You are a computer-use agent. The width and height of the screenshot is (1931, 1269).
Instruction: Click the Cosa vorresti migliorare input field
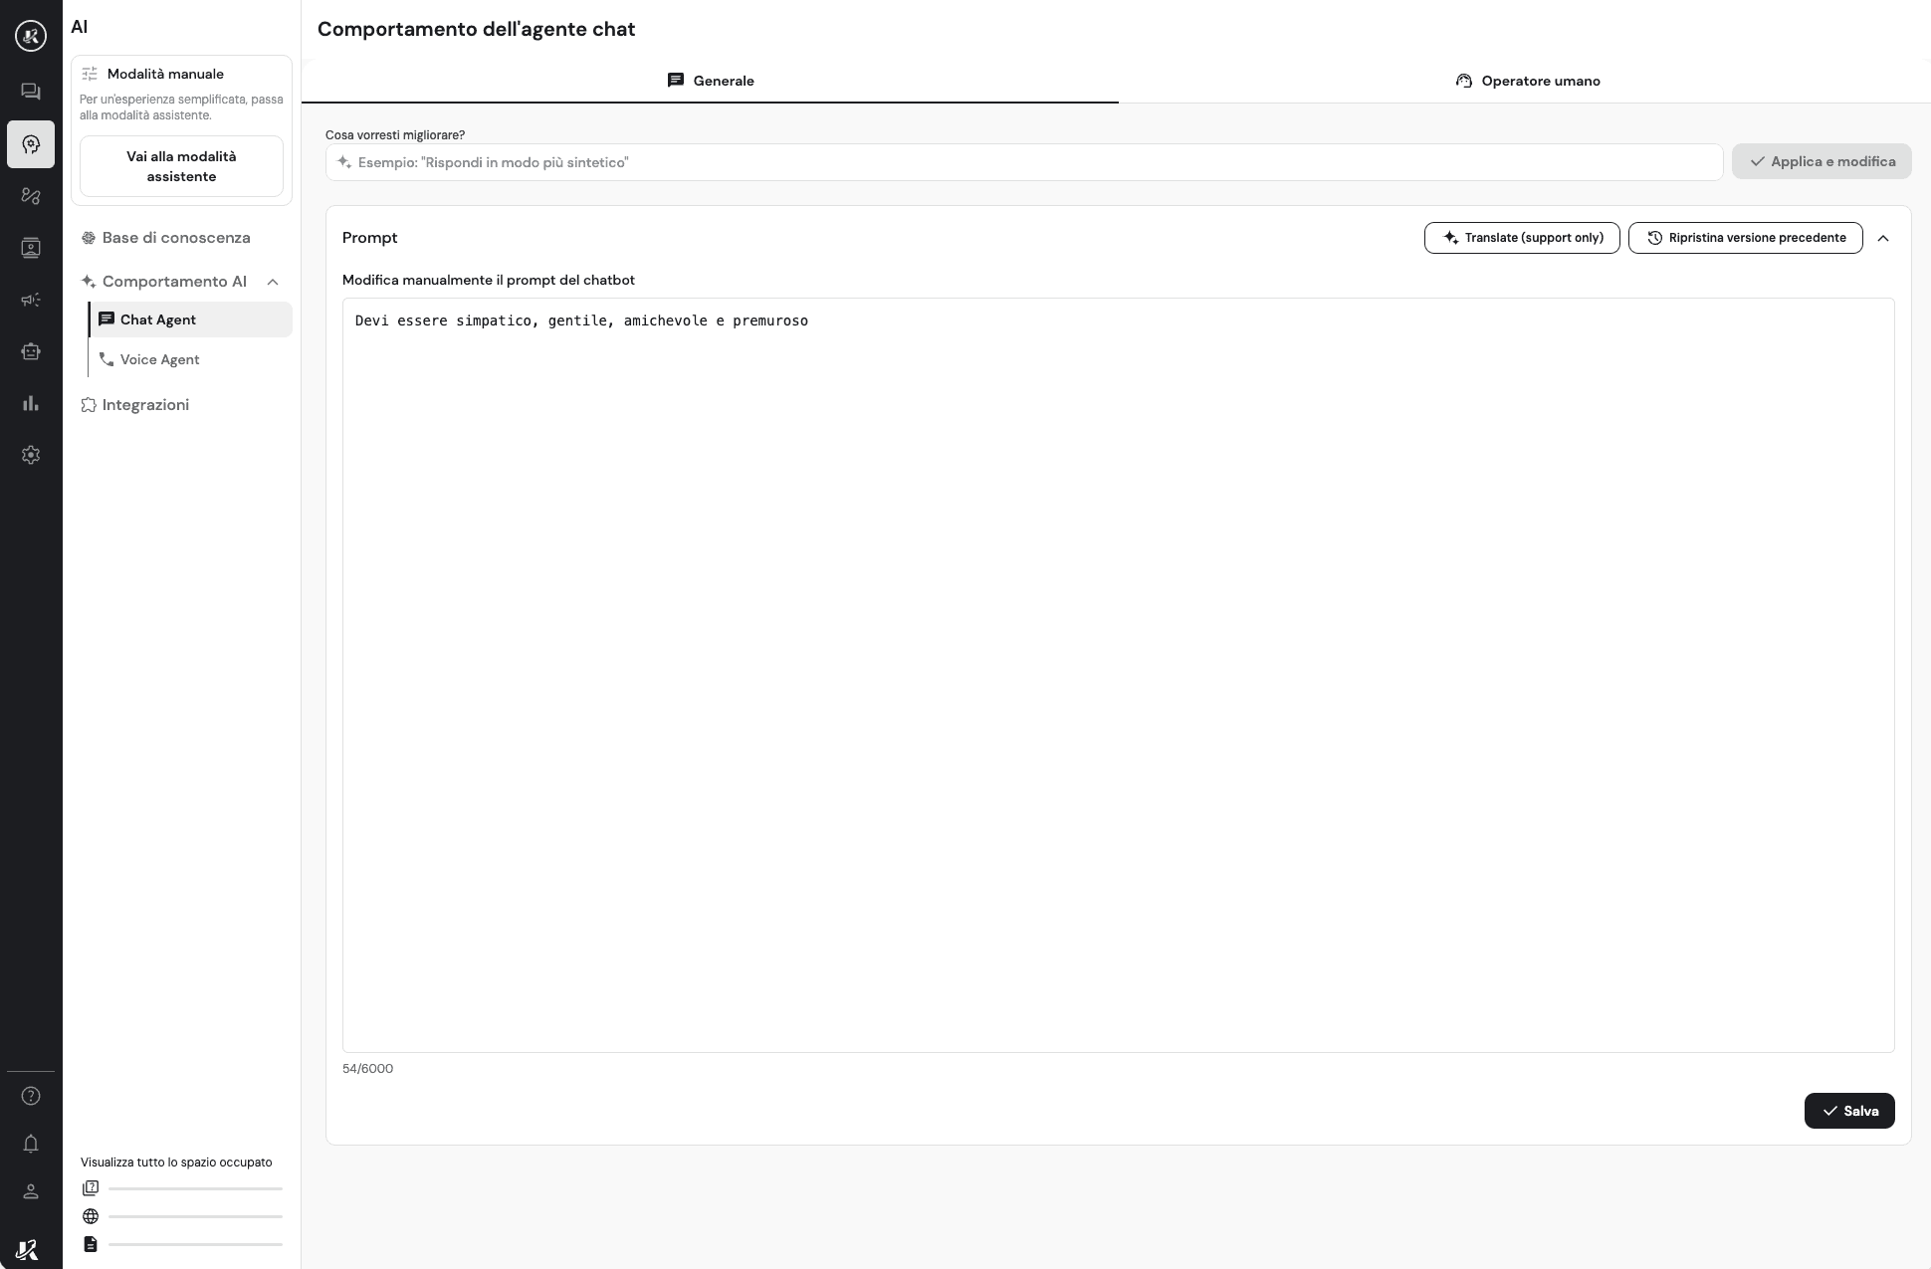tap(1025, 162)
